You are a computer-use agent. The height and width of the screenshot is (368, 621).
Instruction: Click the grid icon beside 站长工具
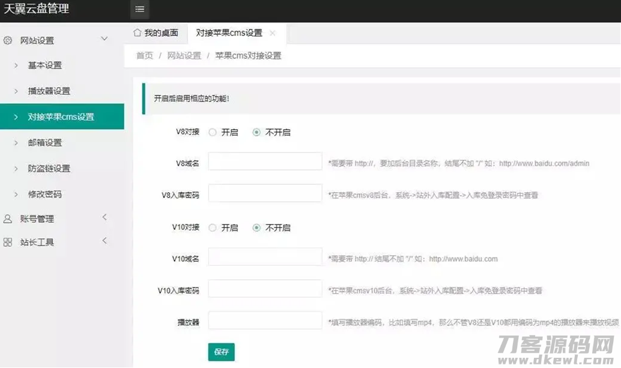click(x=7, y=243)
